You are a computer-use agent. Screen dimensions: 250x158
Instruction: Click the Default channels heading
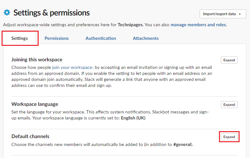point(30,136)
